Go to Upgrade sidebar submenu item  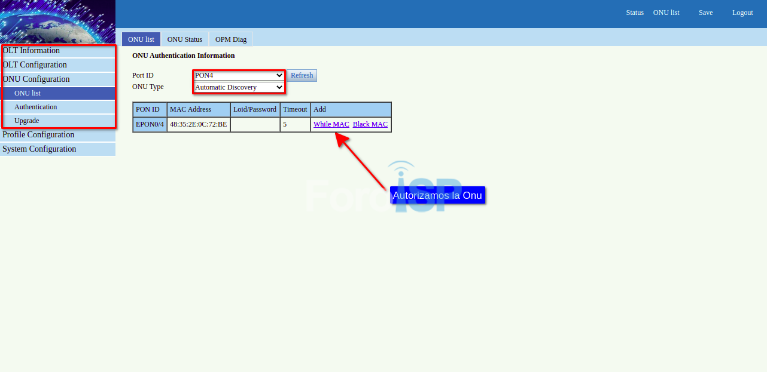(x=27, y=121)
